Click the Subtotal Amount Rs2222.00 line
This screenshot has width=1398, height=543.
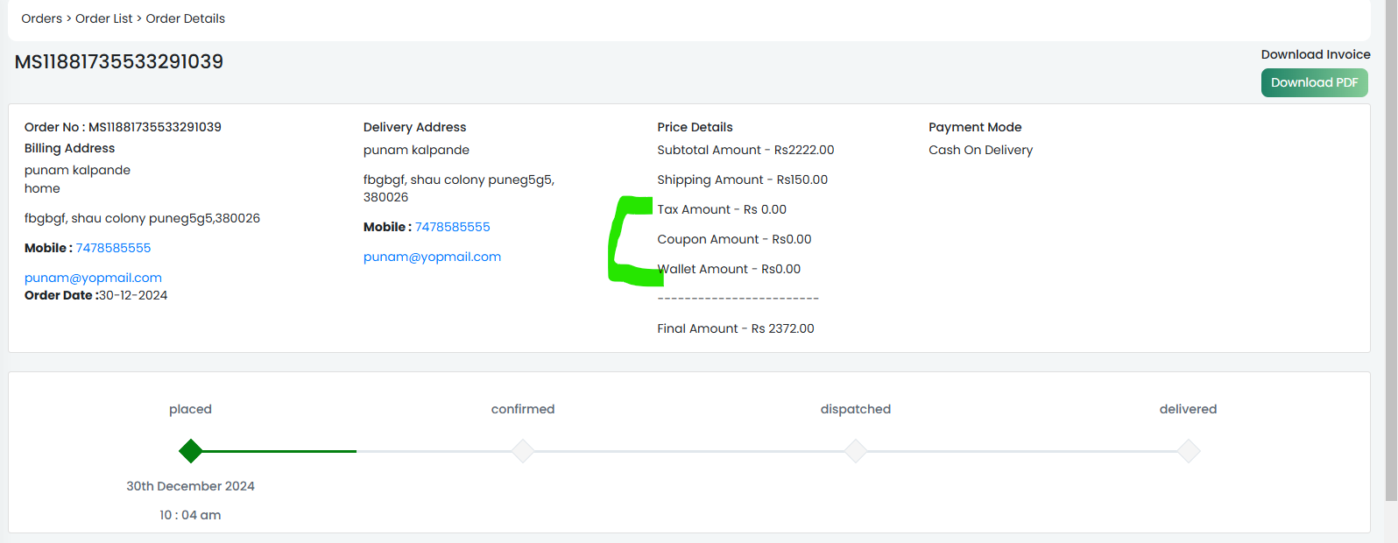coord(745,150)
